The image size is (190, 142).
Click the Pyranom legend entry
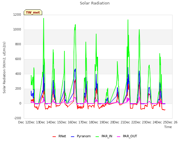(81, 136)
